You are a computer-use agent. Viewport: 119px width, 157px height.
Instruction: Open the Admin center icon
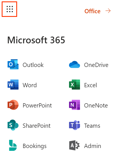click(74, 145)
